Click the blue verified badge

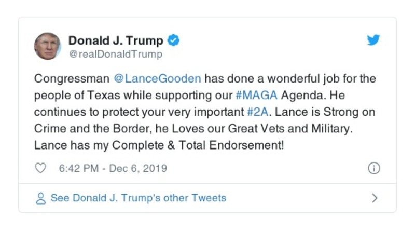tap(174, 40)
